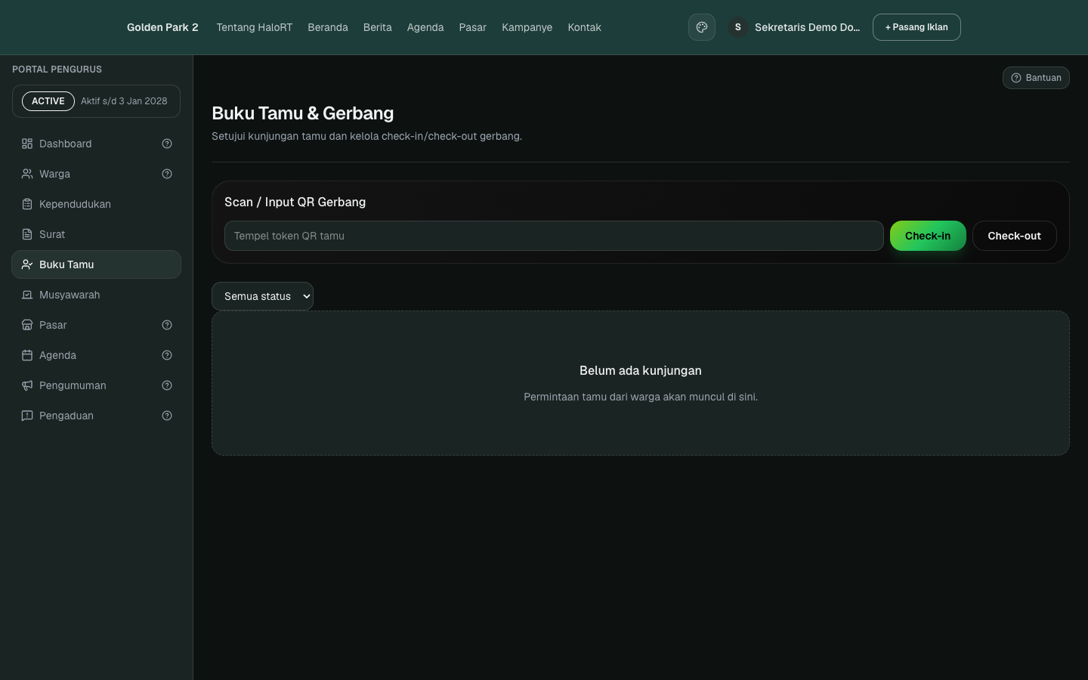This screenshot has height=680, width=1088.
Task: Open the Bantuan help button
Action: (1036, 78)
